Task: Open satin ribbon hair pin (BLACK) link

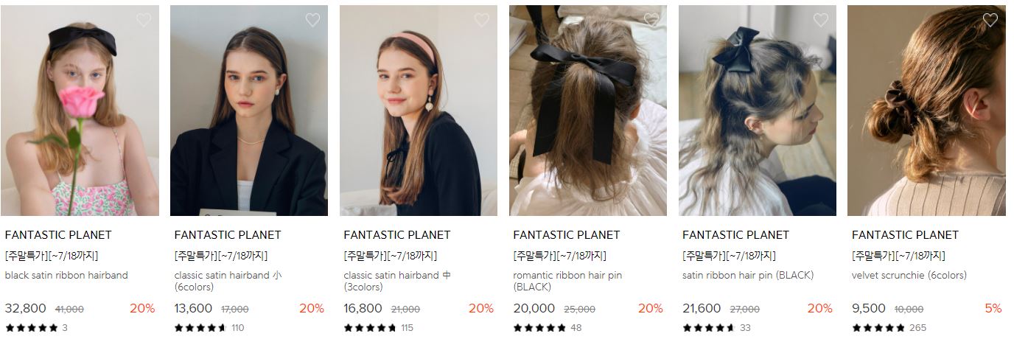Action: [x=748, y=276]
